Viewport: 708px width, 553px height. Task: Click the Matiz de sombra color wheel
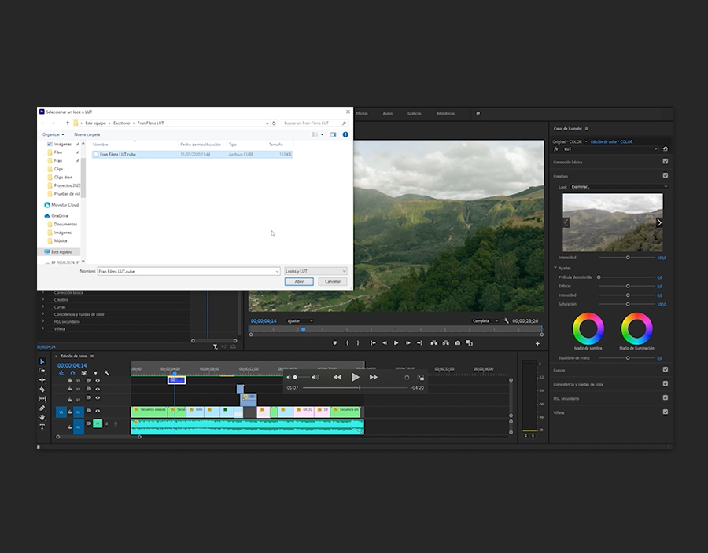588,328
